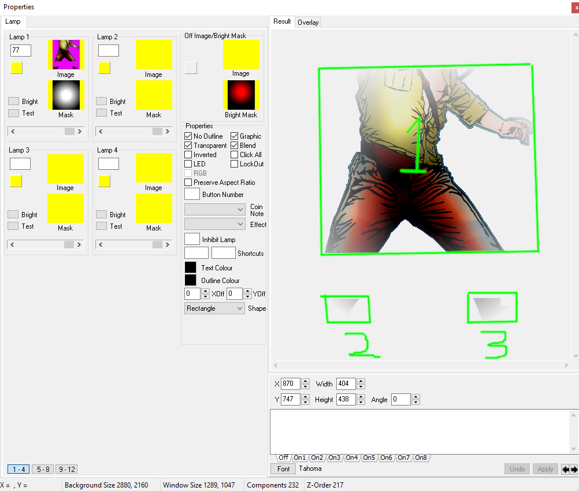
Task: Select the Off state tab
Action: 283,457
